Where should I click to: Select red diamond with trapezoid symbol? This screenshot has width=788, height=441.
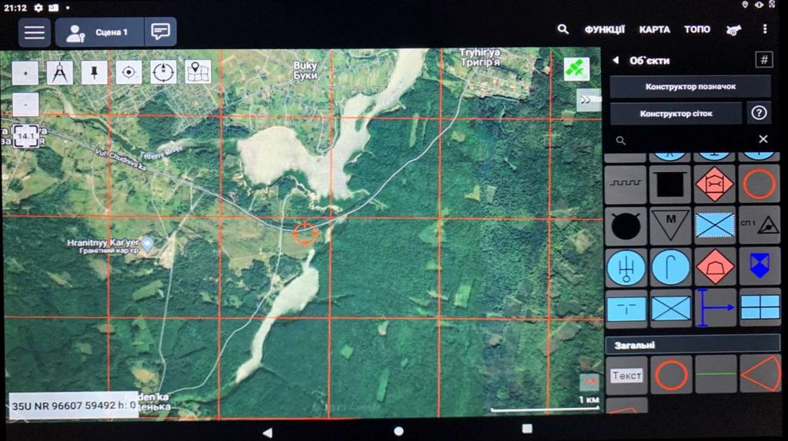click(715, 267)
